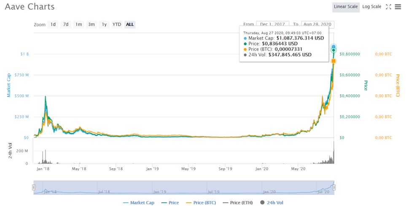Viewport: 406px width, 206px height.
Task: Click the Jan '20 x-axis label
Action: [262, 169]
